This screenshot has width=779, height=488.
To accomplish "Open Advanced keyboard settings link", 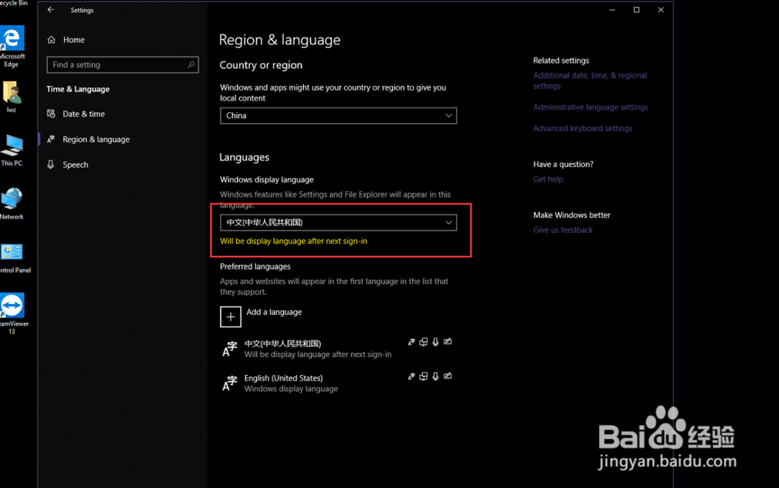I will point(582,128).
